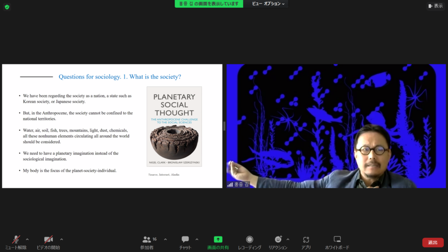Screen dimensions: 448x252
Task: Click bullet 'We have been regarding the society'
Action: (x=77, y=98)
